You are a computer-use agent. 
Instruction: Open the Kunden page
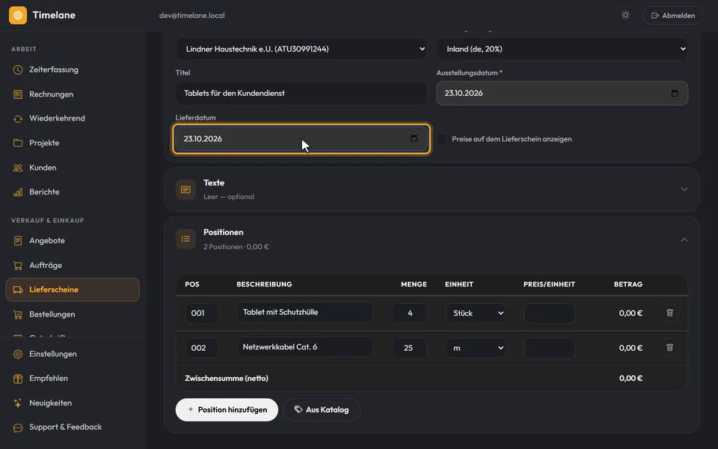pos(73,168)
